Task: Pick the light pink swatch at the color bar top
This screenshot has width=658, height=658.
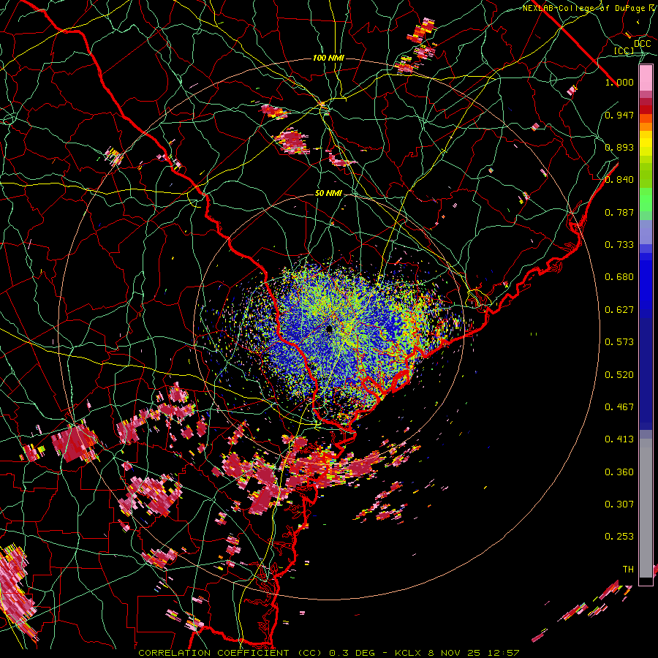Action: (x=646, y=78)
